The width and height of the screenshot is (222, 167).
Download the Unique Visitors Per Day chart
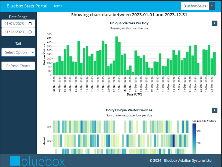215,23
